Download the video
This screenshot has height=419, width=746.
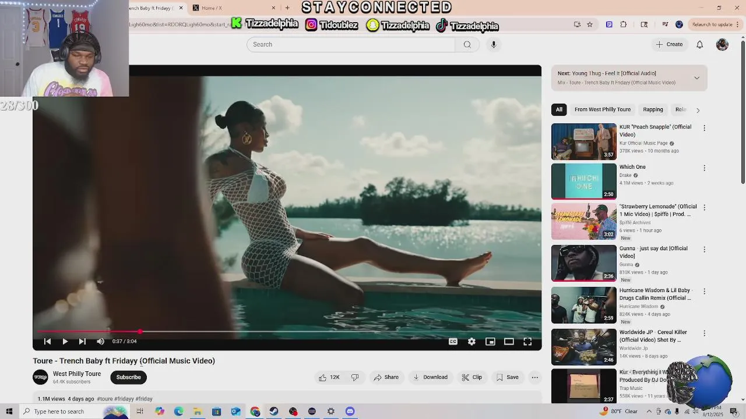[x=430, y=377]
